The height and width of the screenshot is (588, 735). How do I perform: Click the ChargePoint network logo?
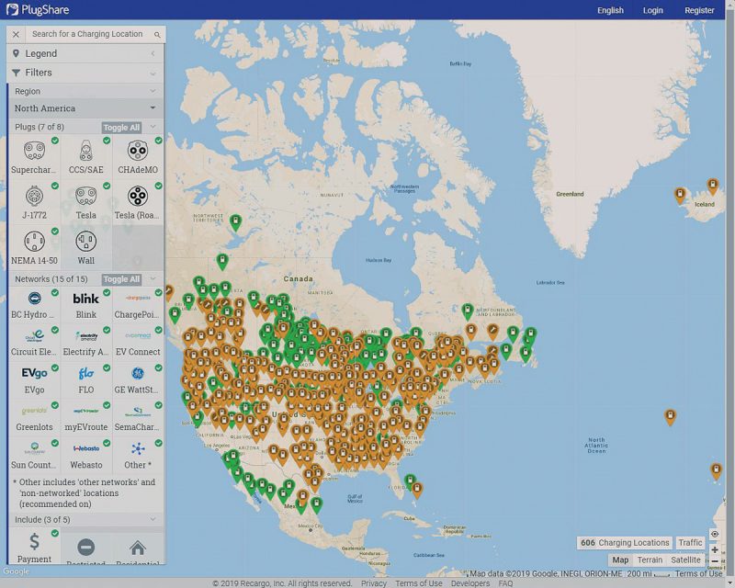[138, 298]
